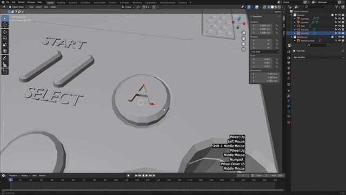Open the Render menu
The image size is (346, 195).
(21, 2)
